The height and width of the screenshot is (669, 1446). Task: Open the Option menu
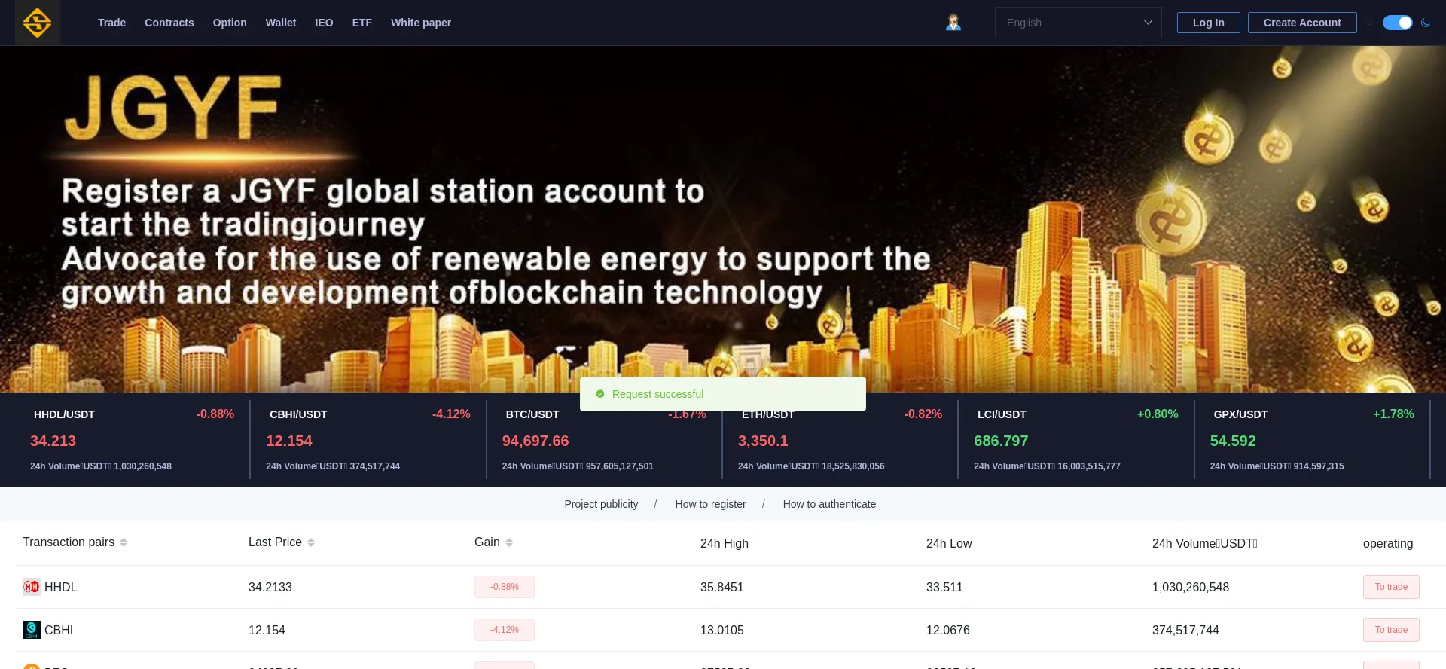[230, 23]
